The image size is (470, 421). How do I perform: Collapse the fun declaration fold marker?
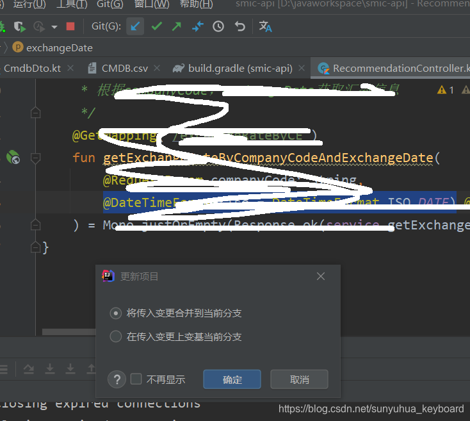pos(36,158)
